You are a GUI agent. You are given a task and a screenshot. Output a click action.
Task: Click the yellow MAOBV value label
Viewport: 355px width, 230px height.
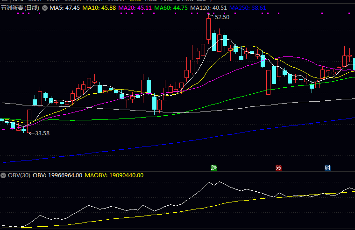pos(114,175)
